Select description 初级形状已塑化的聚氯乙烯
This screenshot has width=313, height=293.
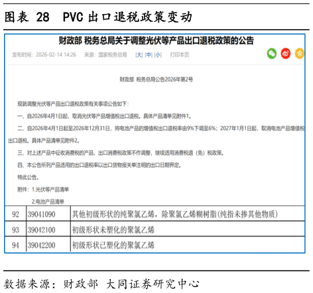113,245
